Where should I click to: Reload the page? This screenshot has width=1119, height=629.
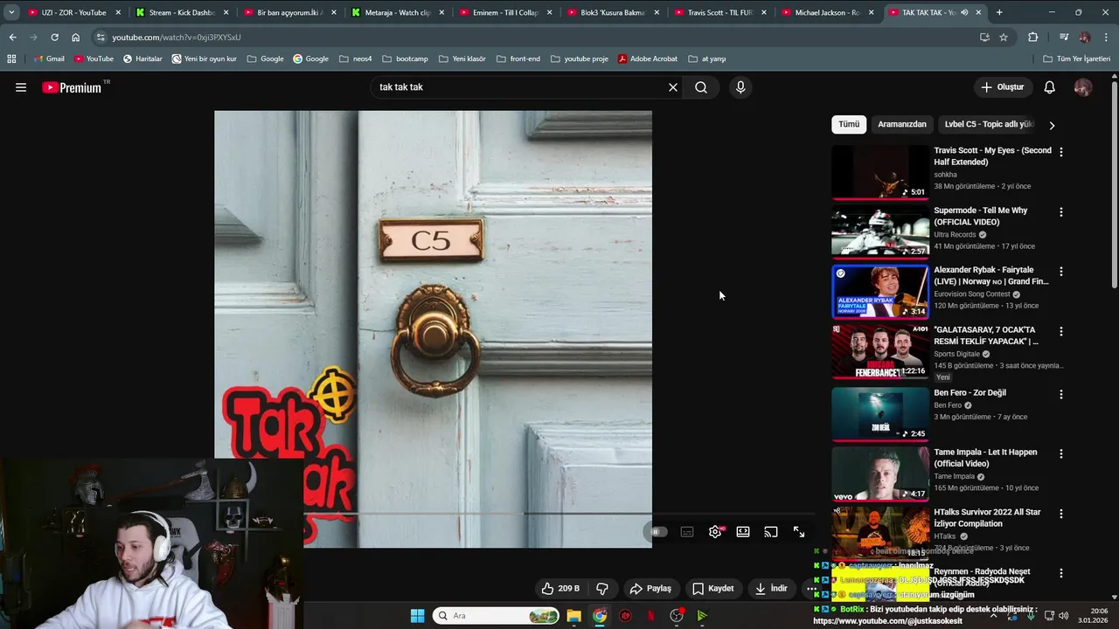54,38
